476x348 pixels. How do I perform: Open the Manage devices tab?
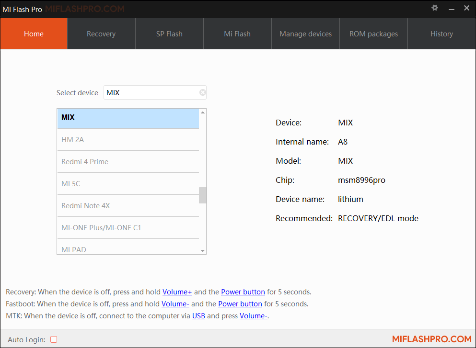pyautogui.click(x=305, y=34)
